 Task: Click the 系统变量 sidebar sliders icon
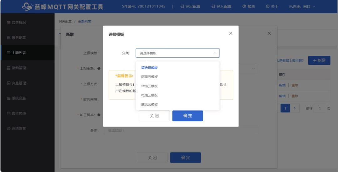point(9,98)
